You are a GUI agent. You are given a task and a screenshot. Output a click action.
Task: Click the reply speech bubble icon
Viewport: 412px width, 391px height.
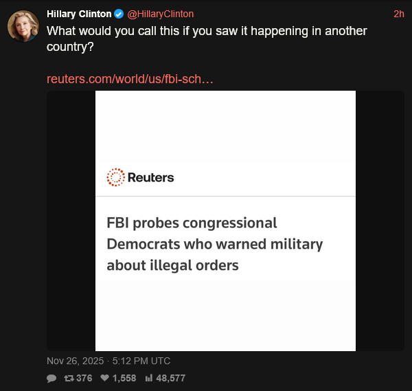51,378
